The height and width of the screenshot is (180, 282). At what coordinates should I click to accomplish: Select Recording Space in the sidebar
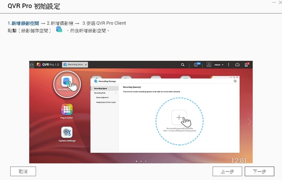pos(104,88)
